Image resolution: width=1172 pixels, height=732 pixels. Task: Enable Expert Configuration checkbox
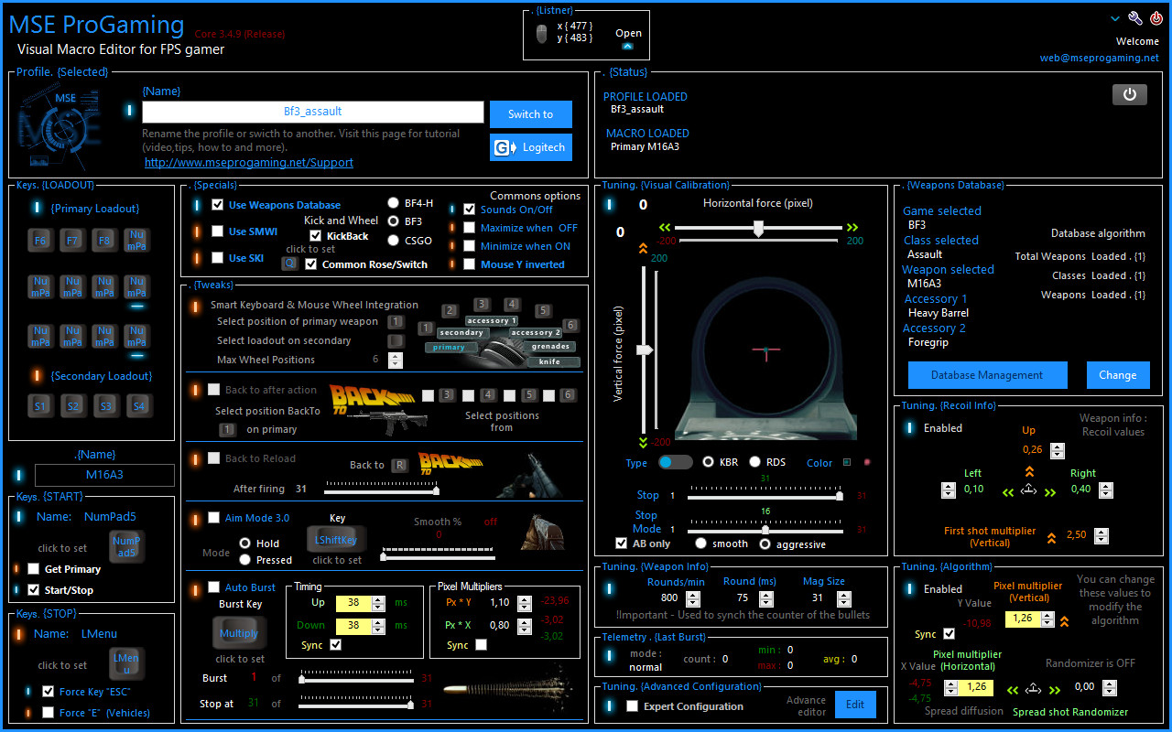coord(632,706)
